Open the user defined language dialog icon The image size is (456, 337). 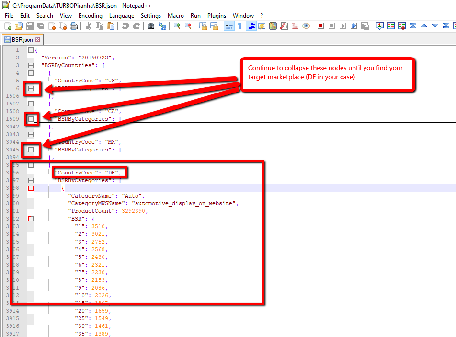(x=262, y=26)
